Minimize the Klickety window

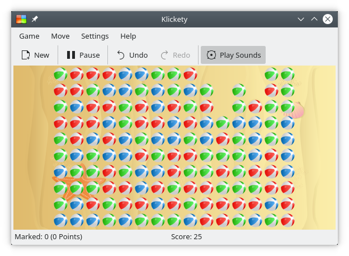300,19
